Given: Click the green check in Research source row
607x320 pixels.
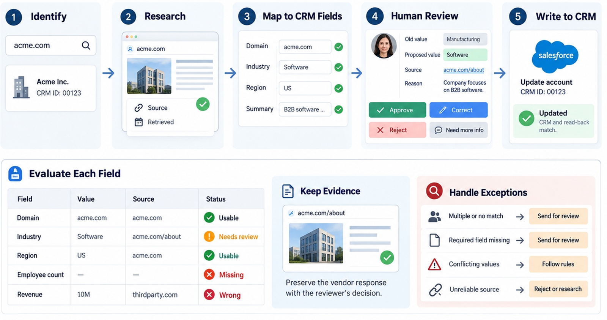Looking at the screenshot, I should coord(203,104).
